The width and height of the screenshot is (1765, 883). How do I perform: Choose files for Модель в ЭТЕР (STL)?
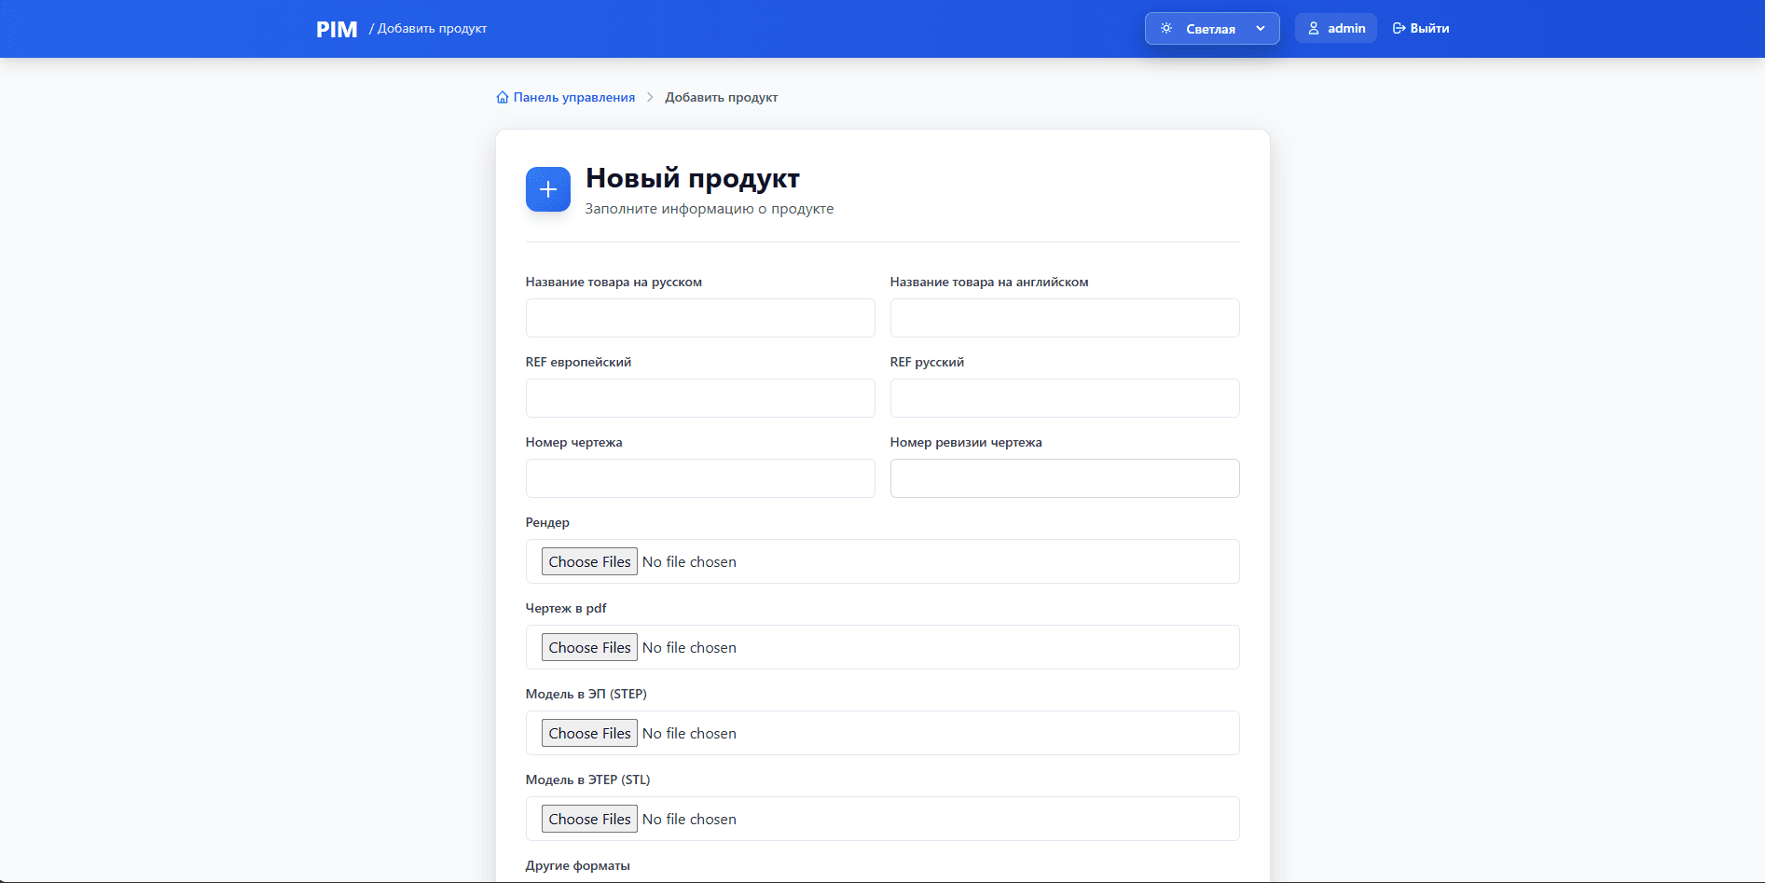coord(589,819)
